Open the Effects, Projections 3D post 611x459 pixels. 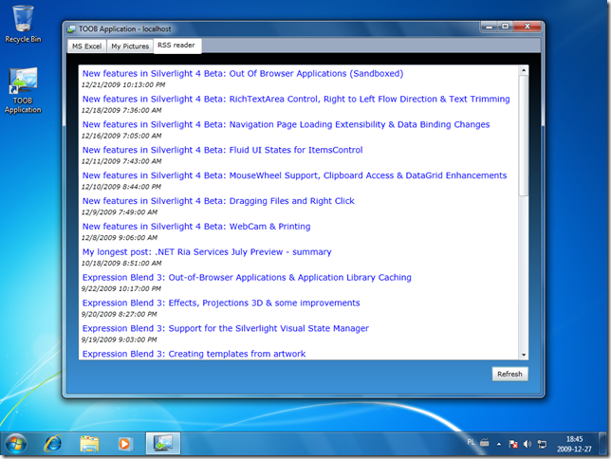click(x=221, y=303)
